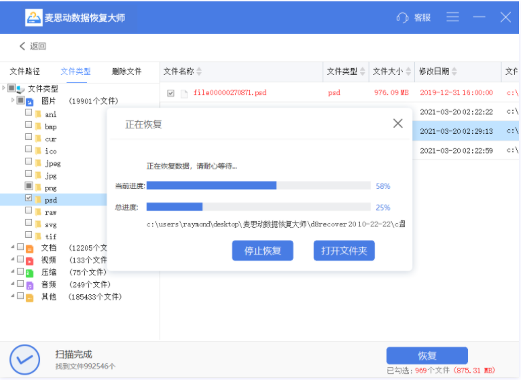521x380 pixels.
Task: Click the customer service headset icon
Action: pyautogui.click(x=402, y=18)
